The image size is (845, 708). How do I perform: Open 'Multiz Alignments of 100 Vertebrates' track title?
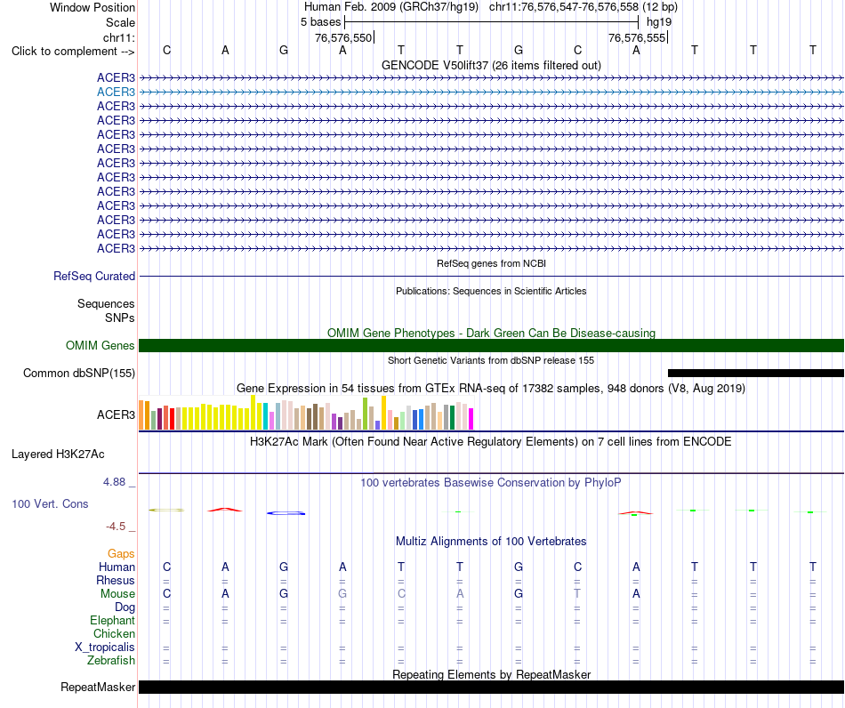click(x=491, y=541)
